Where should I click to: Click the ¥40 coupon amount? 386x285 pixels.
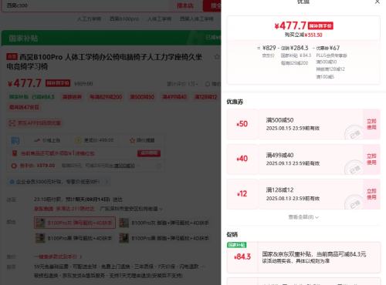[242, 159]
